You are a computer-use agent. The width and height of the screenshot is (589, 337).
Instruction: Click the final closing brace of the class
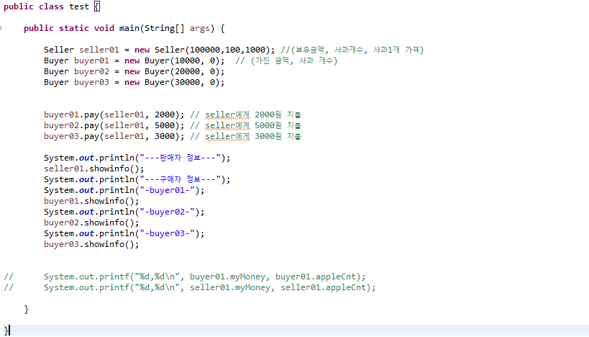6,331
